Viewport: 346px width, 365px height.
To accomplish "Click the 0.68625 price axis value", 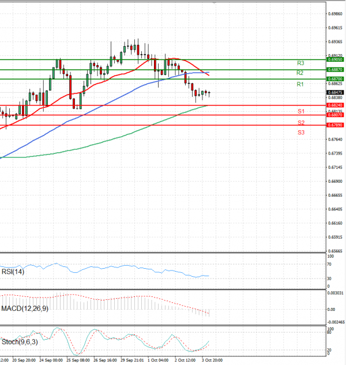I will point(335,84).
